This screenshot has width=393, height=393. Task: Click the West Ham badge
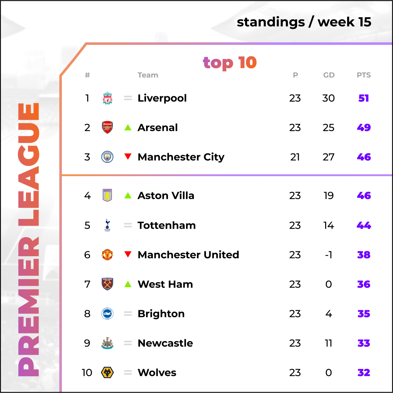107,284
